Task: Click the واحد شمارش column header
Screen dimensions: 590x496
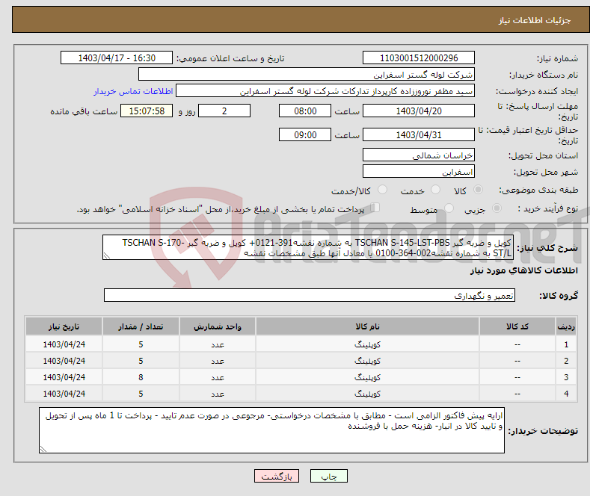Action: 218,326
